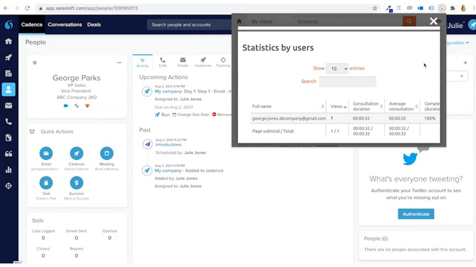Click the Success quick action circle
This screenshot has width=476, height=267.
coord(77,183)
